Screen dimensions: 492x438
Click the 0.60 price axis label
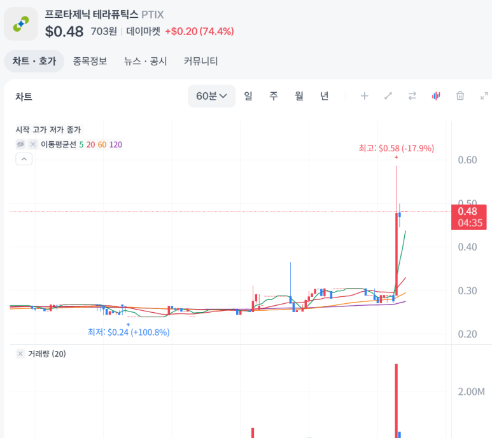click(x=467, y=160)
